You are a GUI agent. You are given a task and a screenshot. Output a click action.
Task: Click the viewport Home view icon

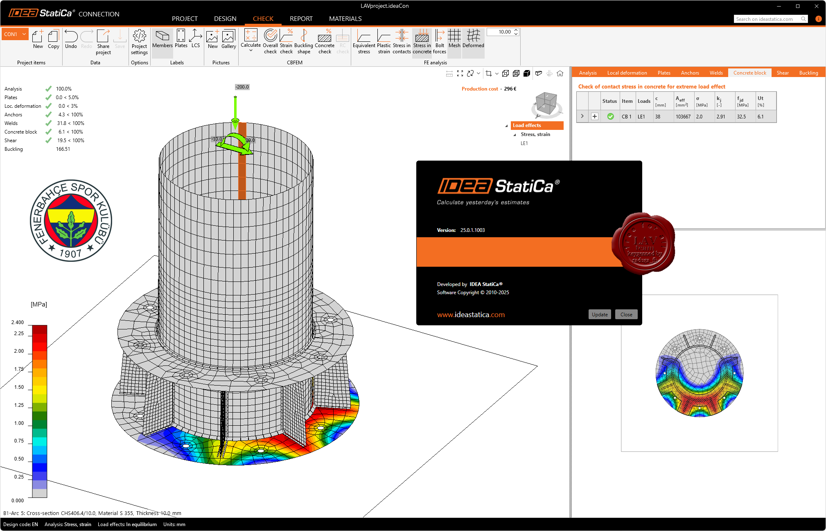(560, 73)
